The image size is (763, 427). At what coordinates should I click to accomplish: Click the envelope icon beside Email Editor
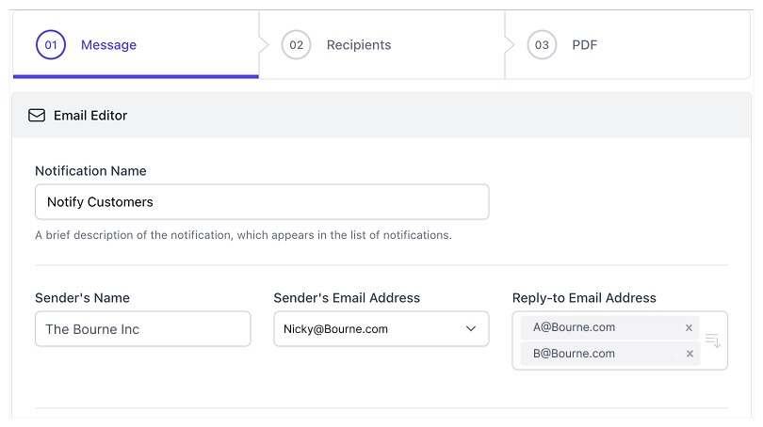coord(37,116)
